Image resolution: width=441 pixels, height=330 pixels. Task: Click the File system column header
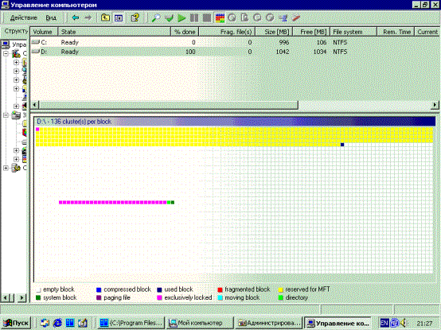point(353,32)
